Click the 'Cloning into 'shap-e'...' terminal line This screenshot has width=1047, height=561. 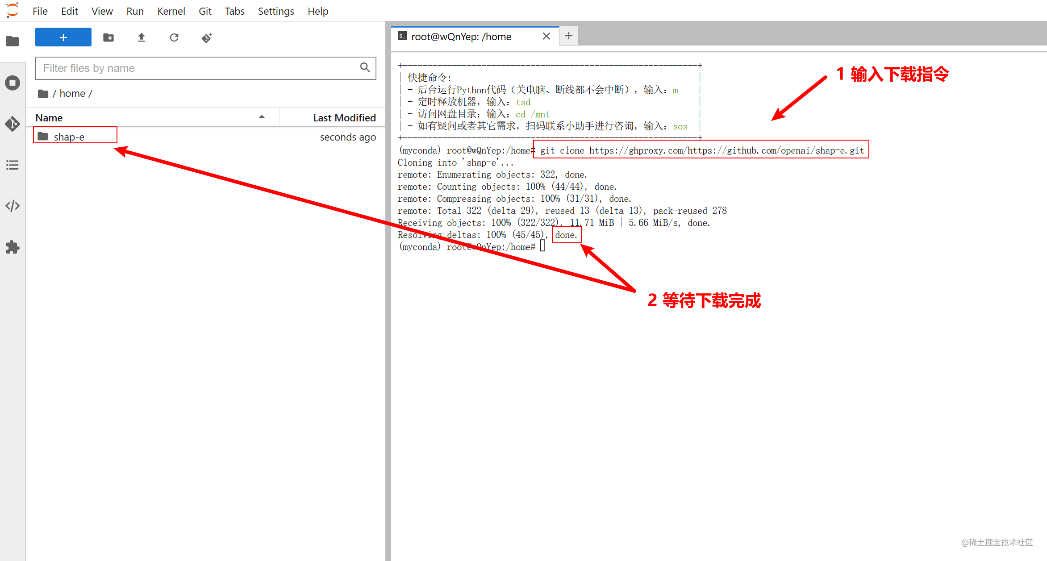click(456, 162)
